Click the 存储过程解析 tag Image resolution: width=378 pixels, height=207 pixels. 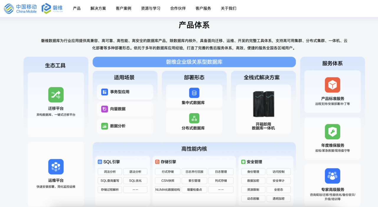coord(110,190)
